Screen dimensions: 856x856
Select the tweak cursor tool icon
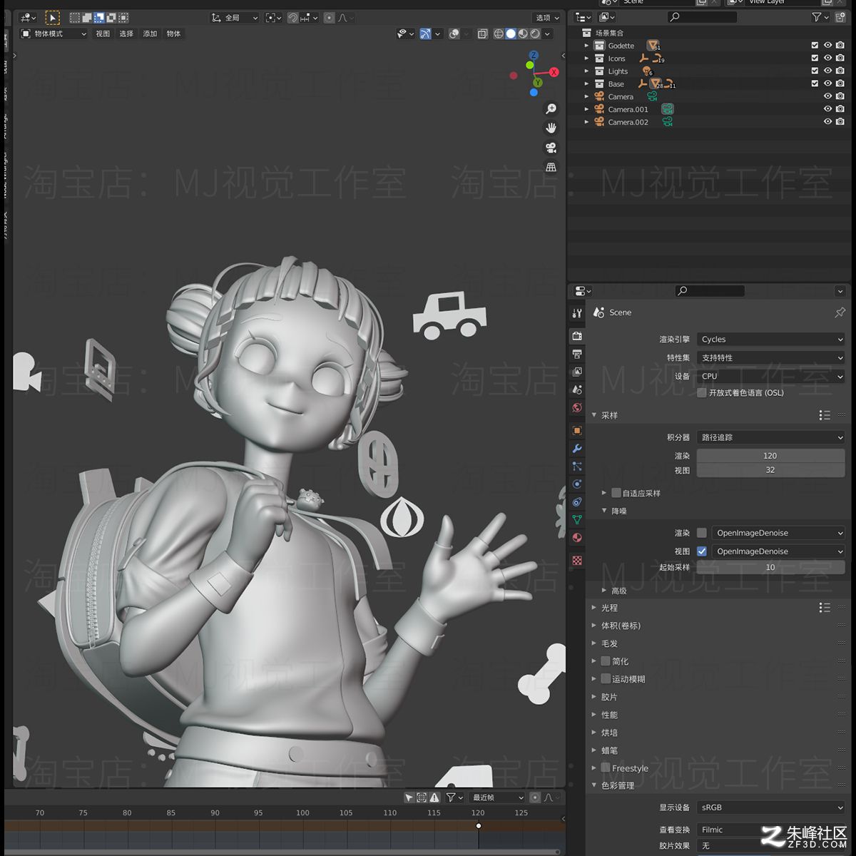tap(52, 18)
